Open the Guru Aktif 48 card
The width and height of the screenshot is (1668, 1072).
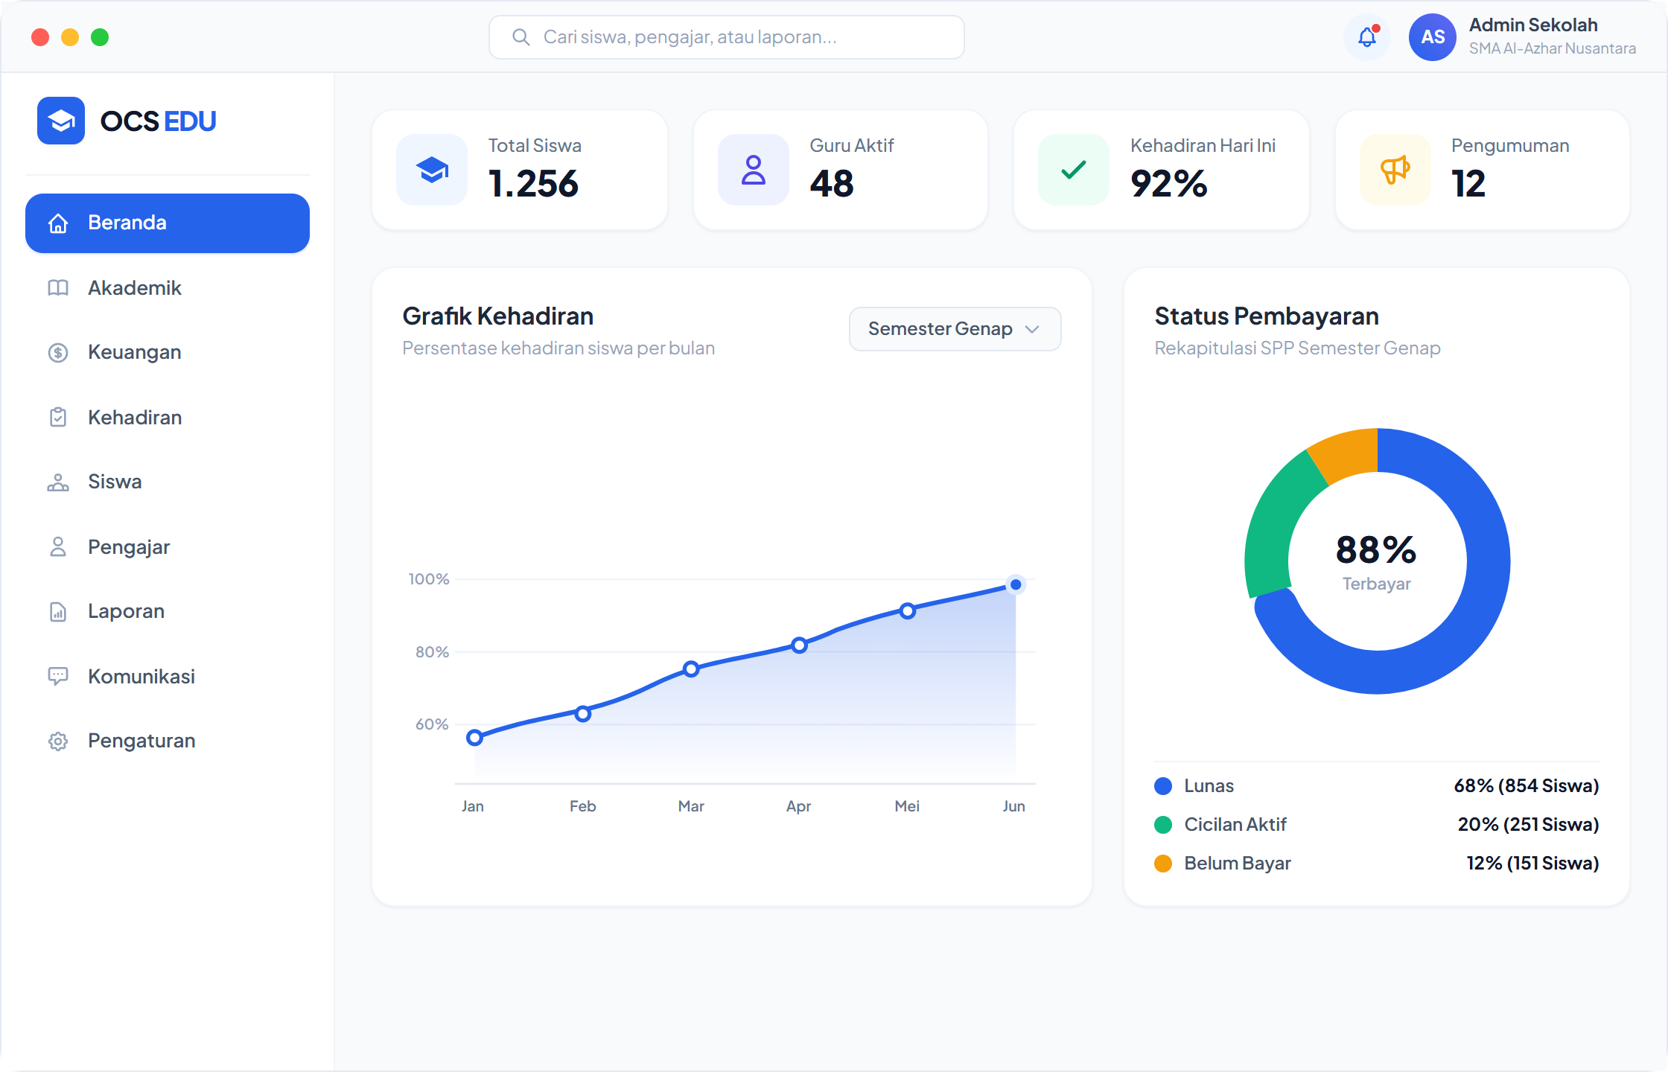tap(841, 170)
